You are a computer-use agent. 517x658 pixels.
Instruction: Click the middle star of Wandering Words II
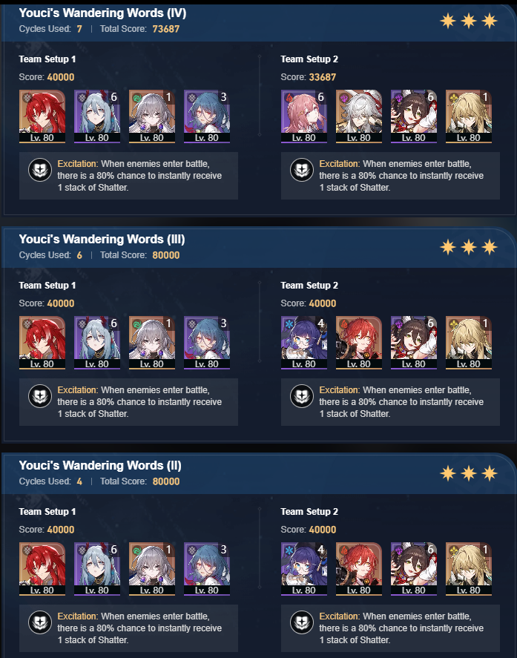click(x=468, y=473)
